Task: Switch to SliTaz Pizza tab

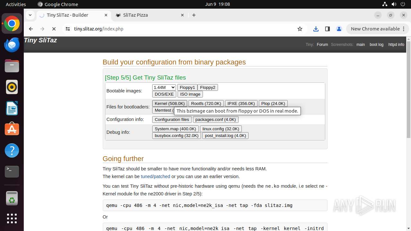Action: pos(150,15)
